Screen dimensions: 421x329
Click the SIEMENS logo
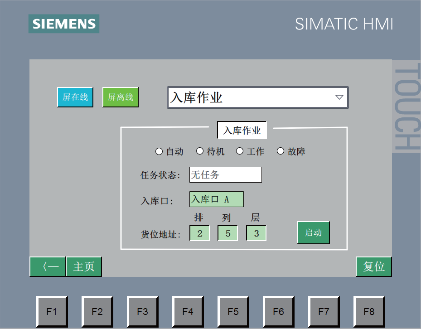point(63,24)
